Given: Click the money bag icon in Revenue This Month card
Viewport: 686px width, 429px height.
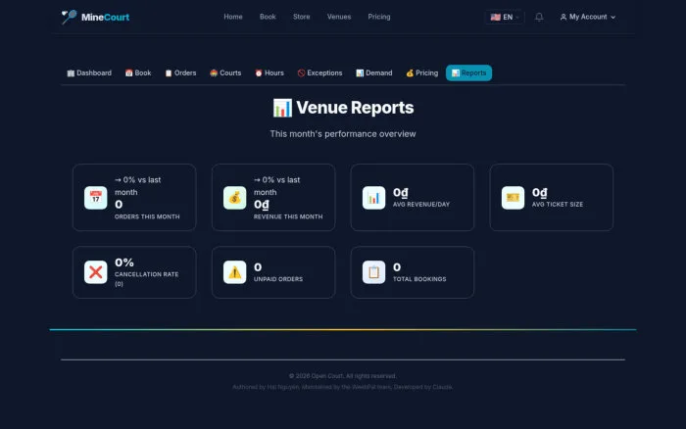Looking at the screenshot, I should click(235, 198).
